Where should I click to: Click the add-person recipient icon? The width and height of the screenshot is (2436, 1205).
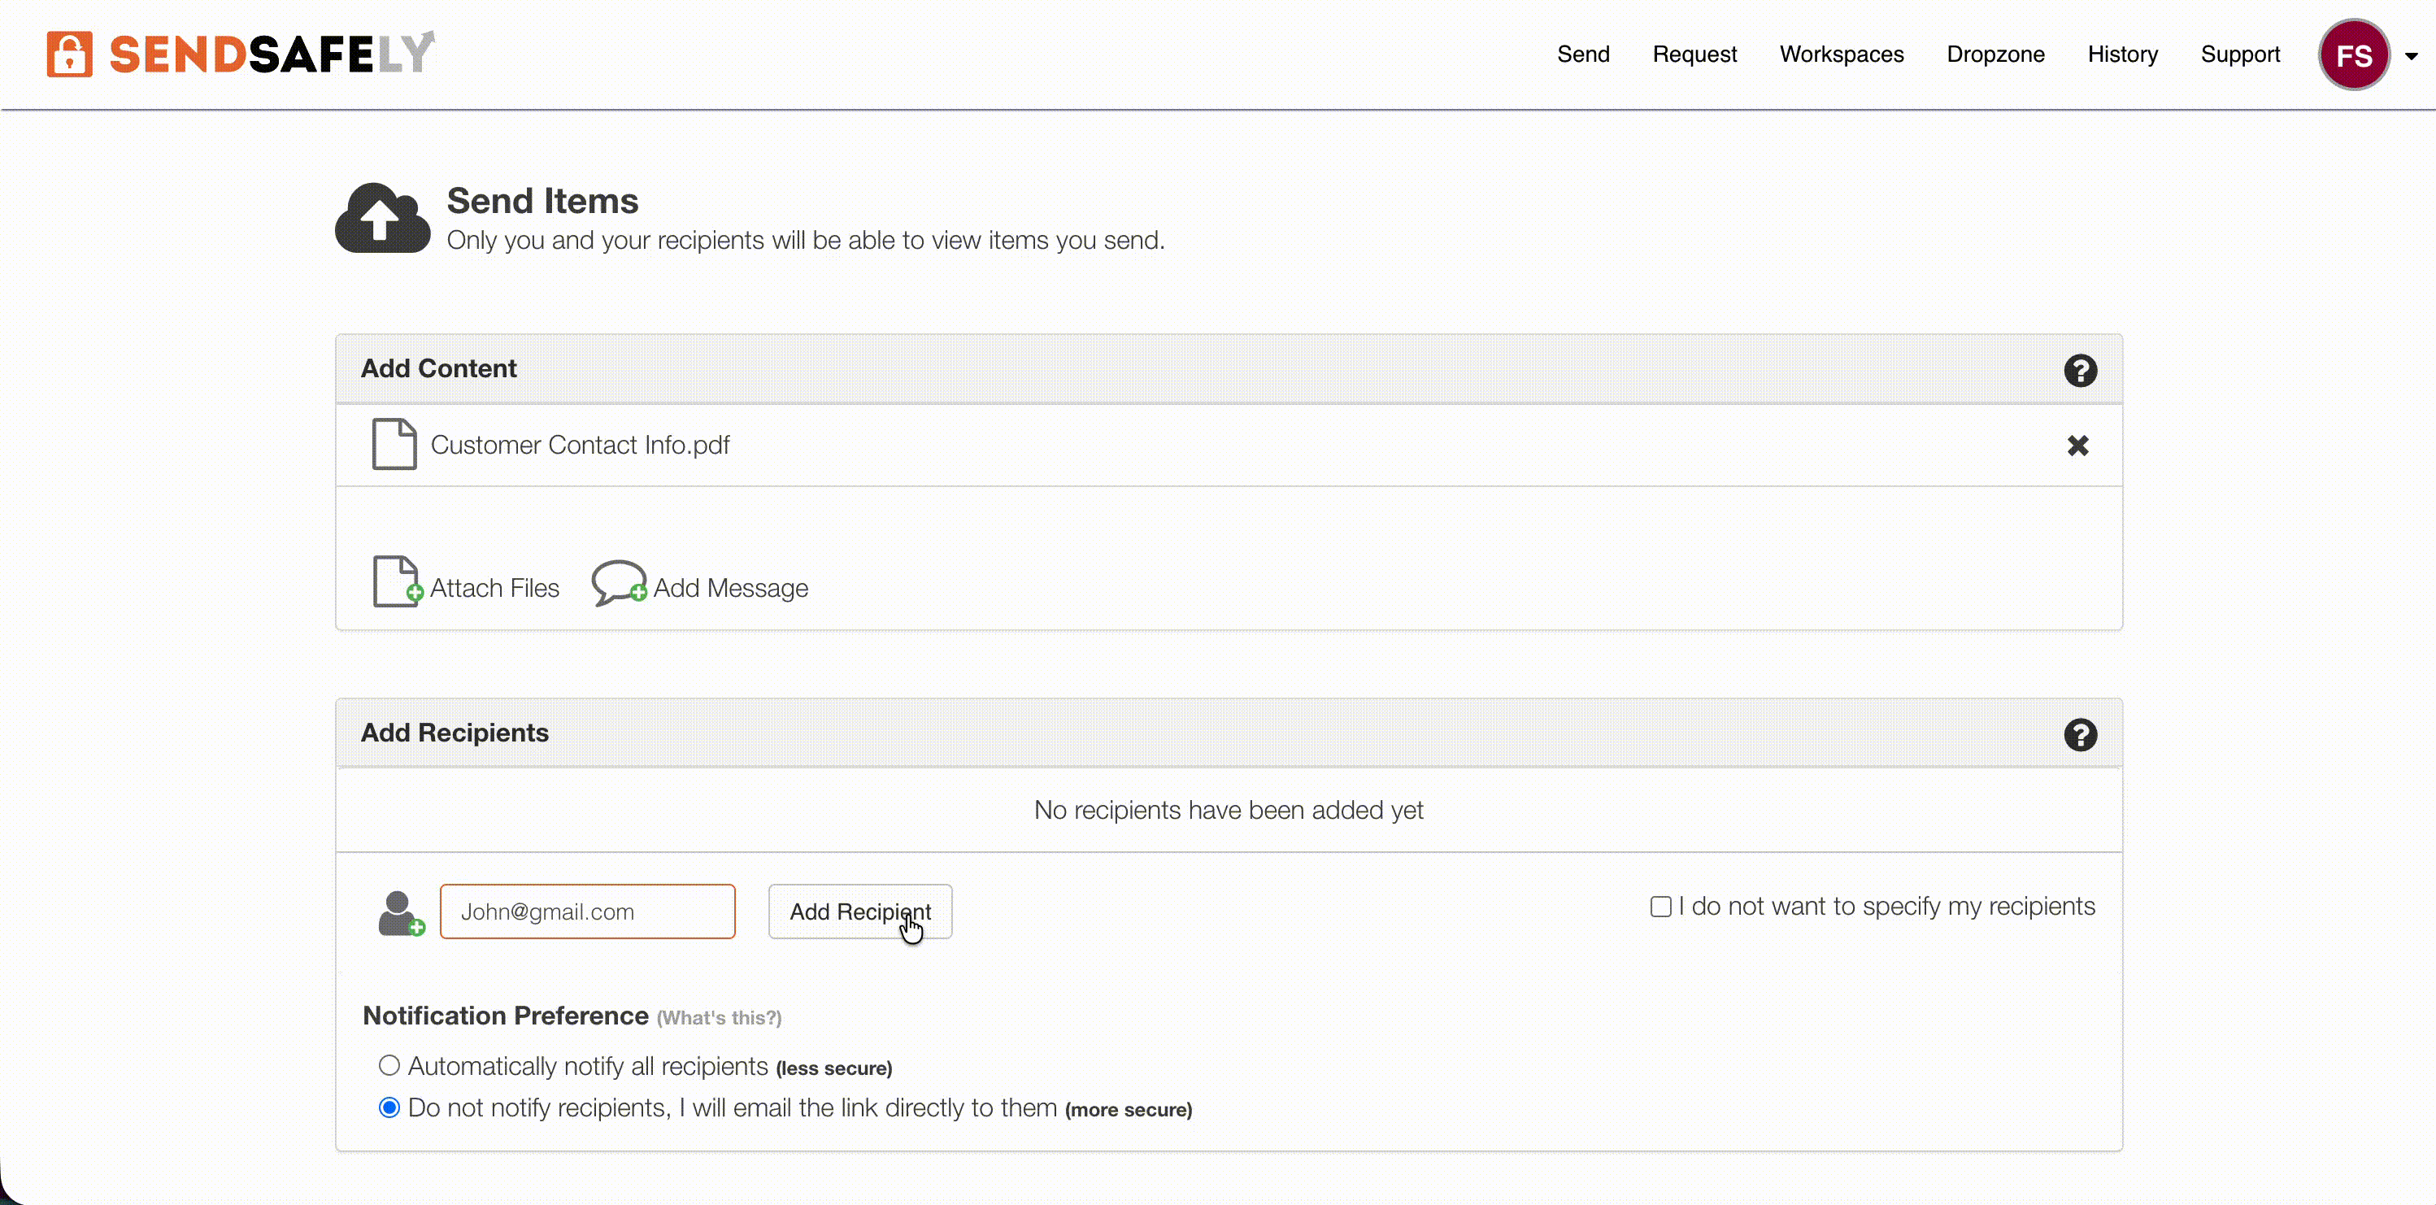pyautogui.click(x=401, y=913)
